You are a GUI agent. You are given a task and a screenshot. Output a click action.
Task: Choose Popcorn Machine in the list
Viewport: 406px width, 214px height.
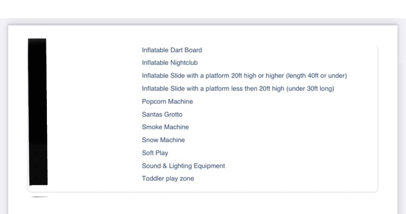(167, 102)
